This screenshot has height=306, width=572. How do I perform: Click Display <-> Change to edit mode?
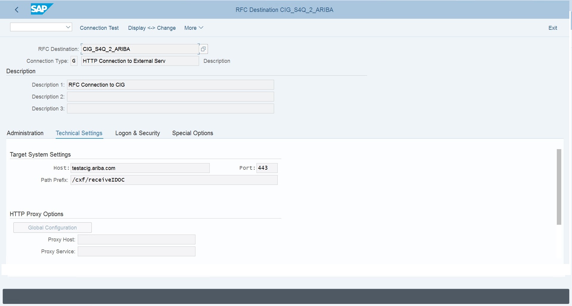coord(152,28)
